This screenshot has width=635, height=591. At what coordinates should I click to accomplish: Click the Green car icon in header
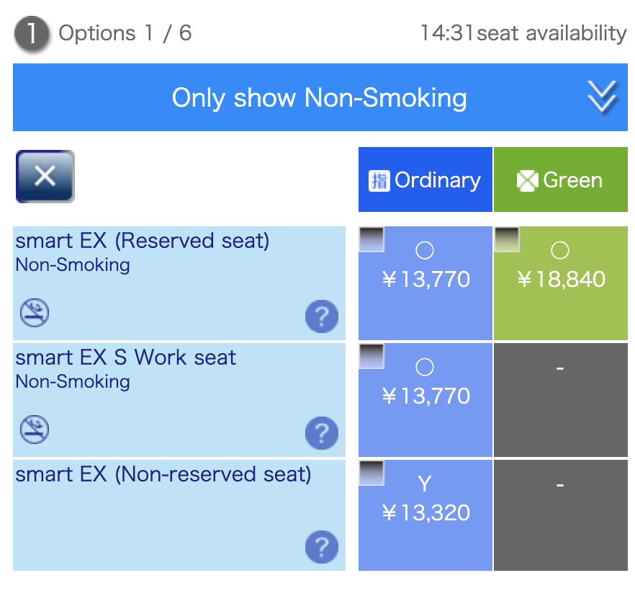point(527,180)
